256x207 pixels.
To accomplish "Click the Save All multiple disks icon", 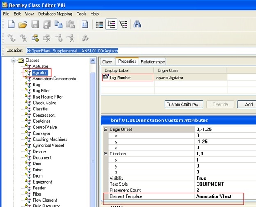I will (47, 25).
